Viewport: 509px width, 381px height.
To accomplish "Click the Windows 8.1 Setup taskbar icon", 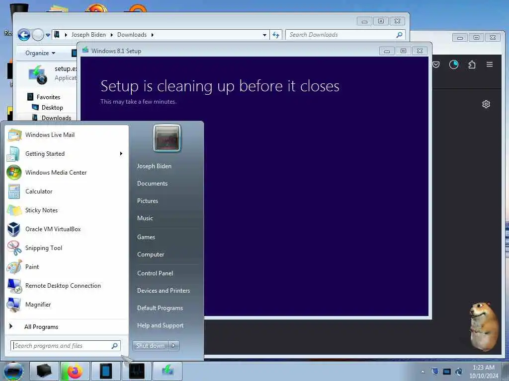I will [x=168, y=371].
